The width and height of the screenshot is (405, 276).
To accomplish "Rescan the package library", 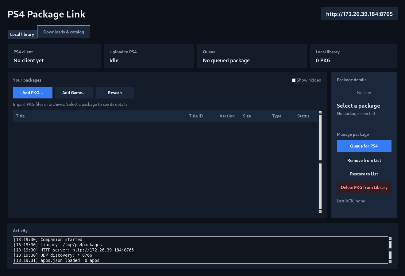I will coord(115,93).
